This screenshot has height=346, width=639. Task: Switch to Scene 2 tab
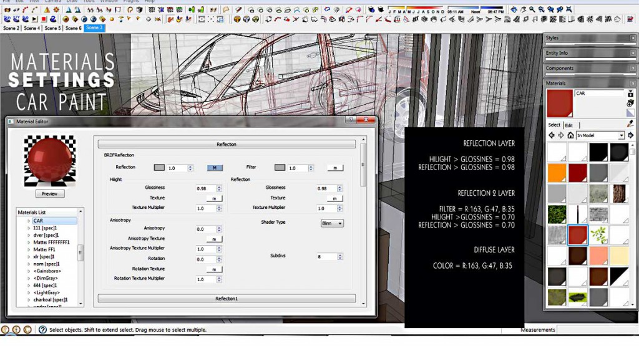(x=11, y=28)
